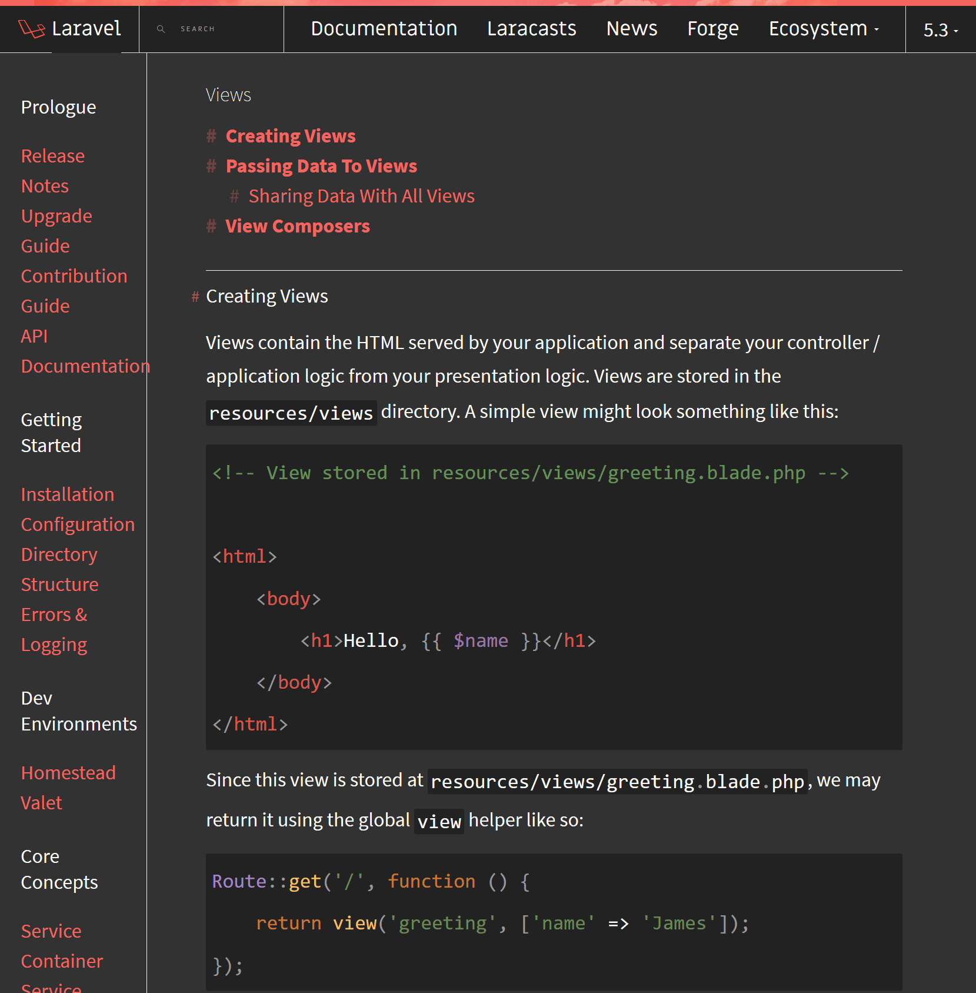Click inside the search input field
Viewport: 976px width, 993px height.
tap(218, 29)
